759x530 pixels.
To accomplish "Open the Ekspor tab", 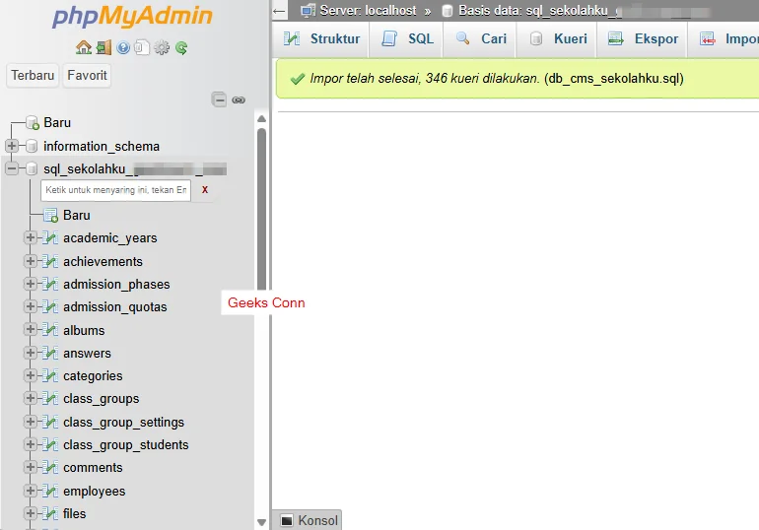I will [x=643, y=38].
